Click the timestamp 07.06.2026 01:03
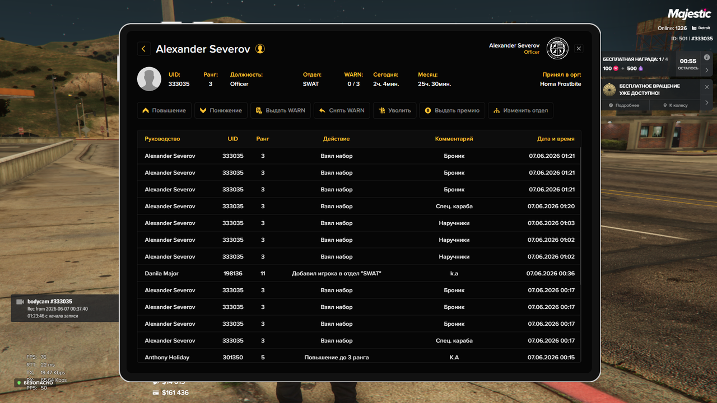 point(551,223)
